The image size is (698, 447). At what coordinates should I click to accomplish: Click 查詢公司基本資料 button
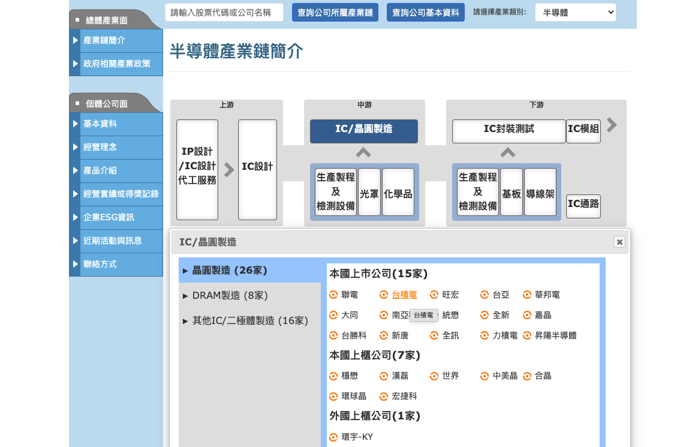coord(426,13)
